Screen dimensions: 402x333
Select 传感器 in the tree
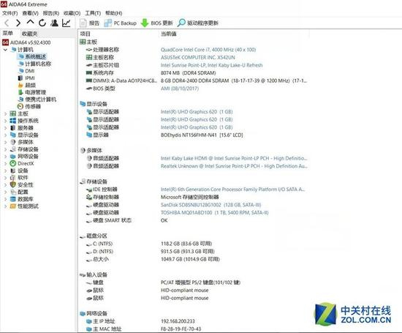(29, 106)
